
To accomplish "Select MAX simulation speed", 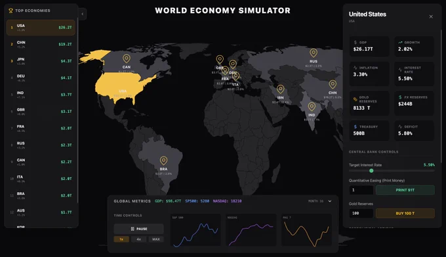I will coord(156,239).
